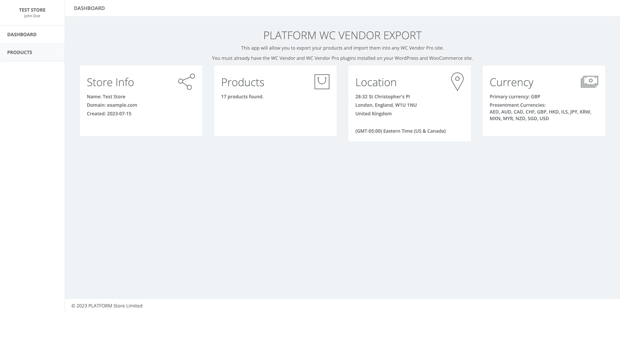Select the GBP primary currency text

[515, 96]
